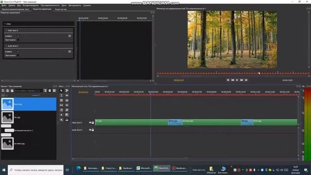The image size is (311, 175).
Task: Click Save icon in project panel
Action: point(12,91)
